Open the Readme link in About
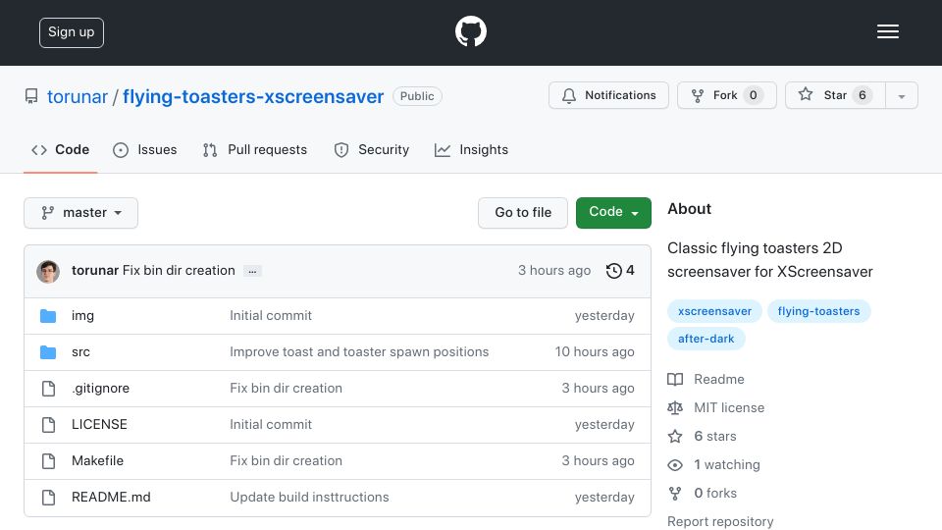This screenshot has width=942, height=530. [719, 379]
